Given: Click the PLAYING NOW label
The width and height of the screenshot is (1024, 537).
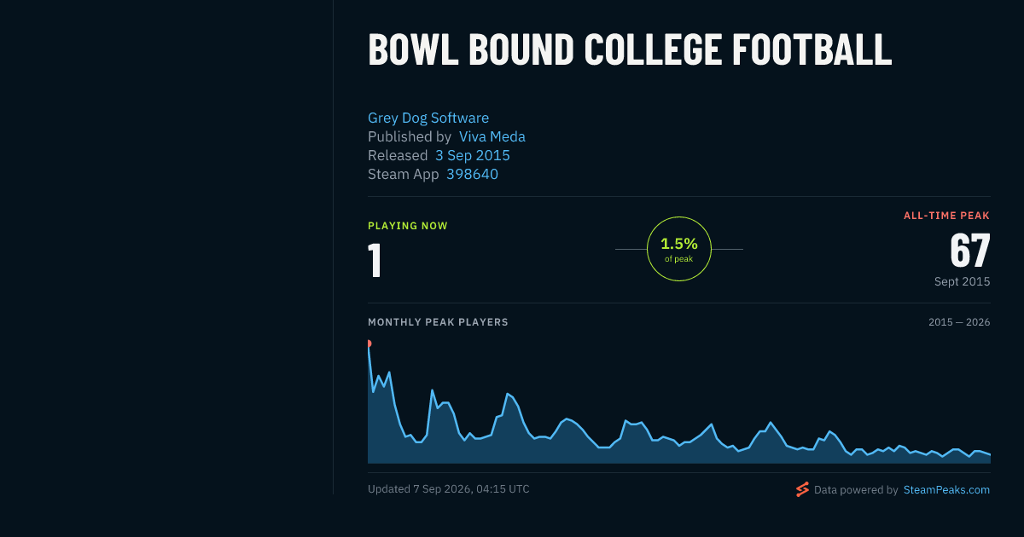Looking at the screenshot, I should click(408, 226).
